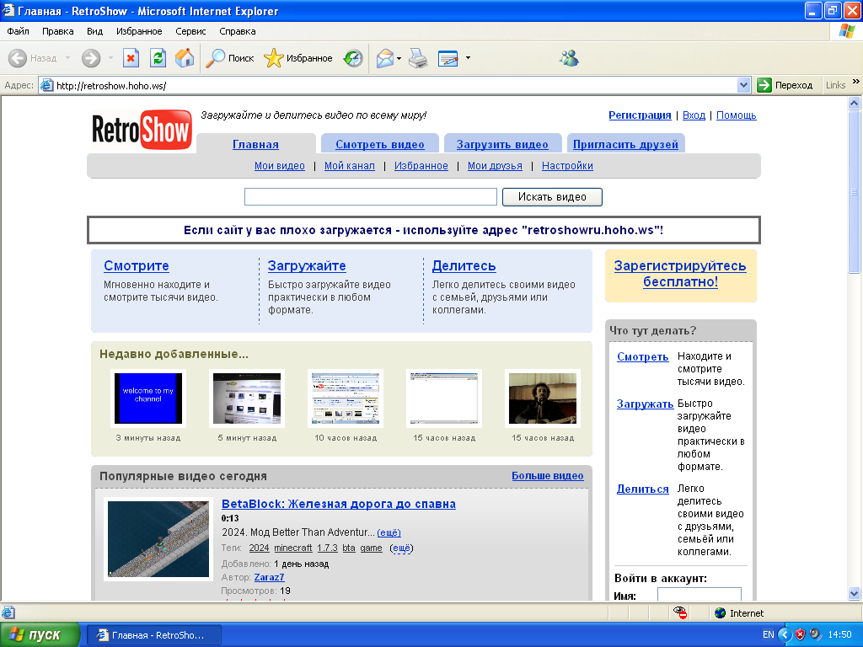The width and height of the screenshot is (863, 647).
Task: Expand the address bar URL dropdown
Action: pyautogui.click(x=743, y=85)
